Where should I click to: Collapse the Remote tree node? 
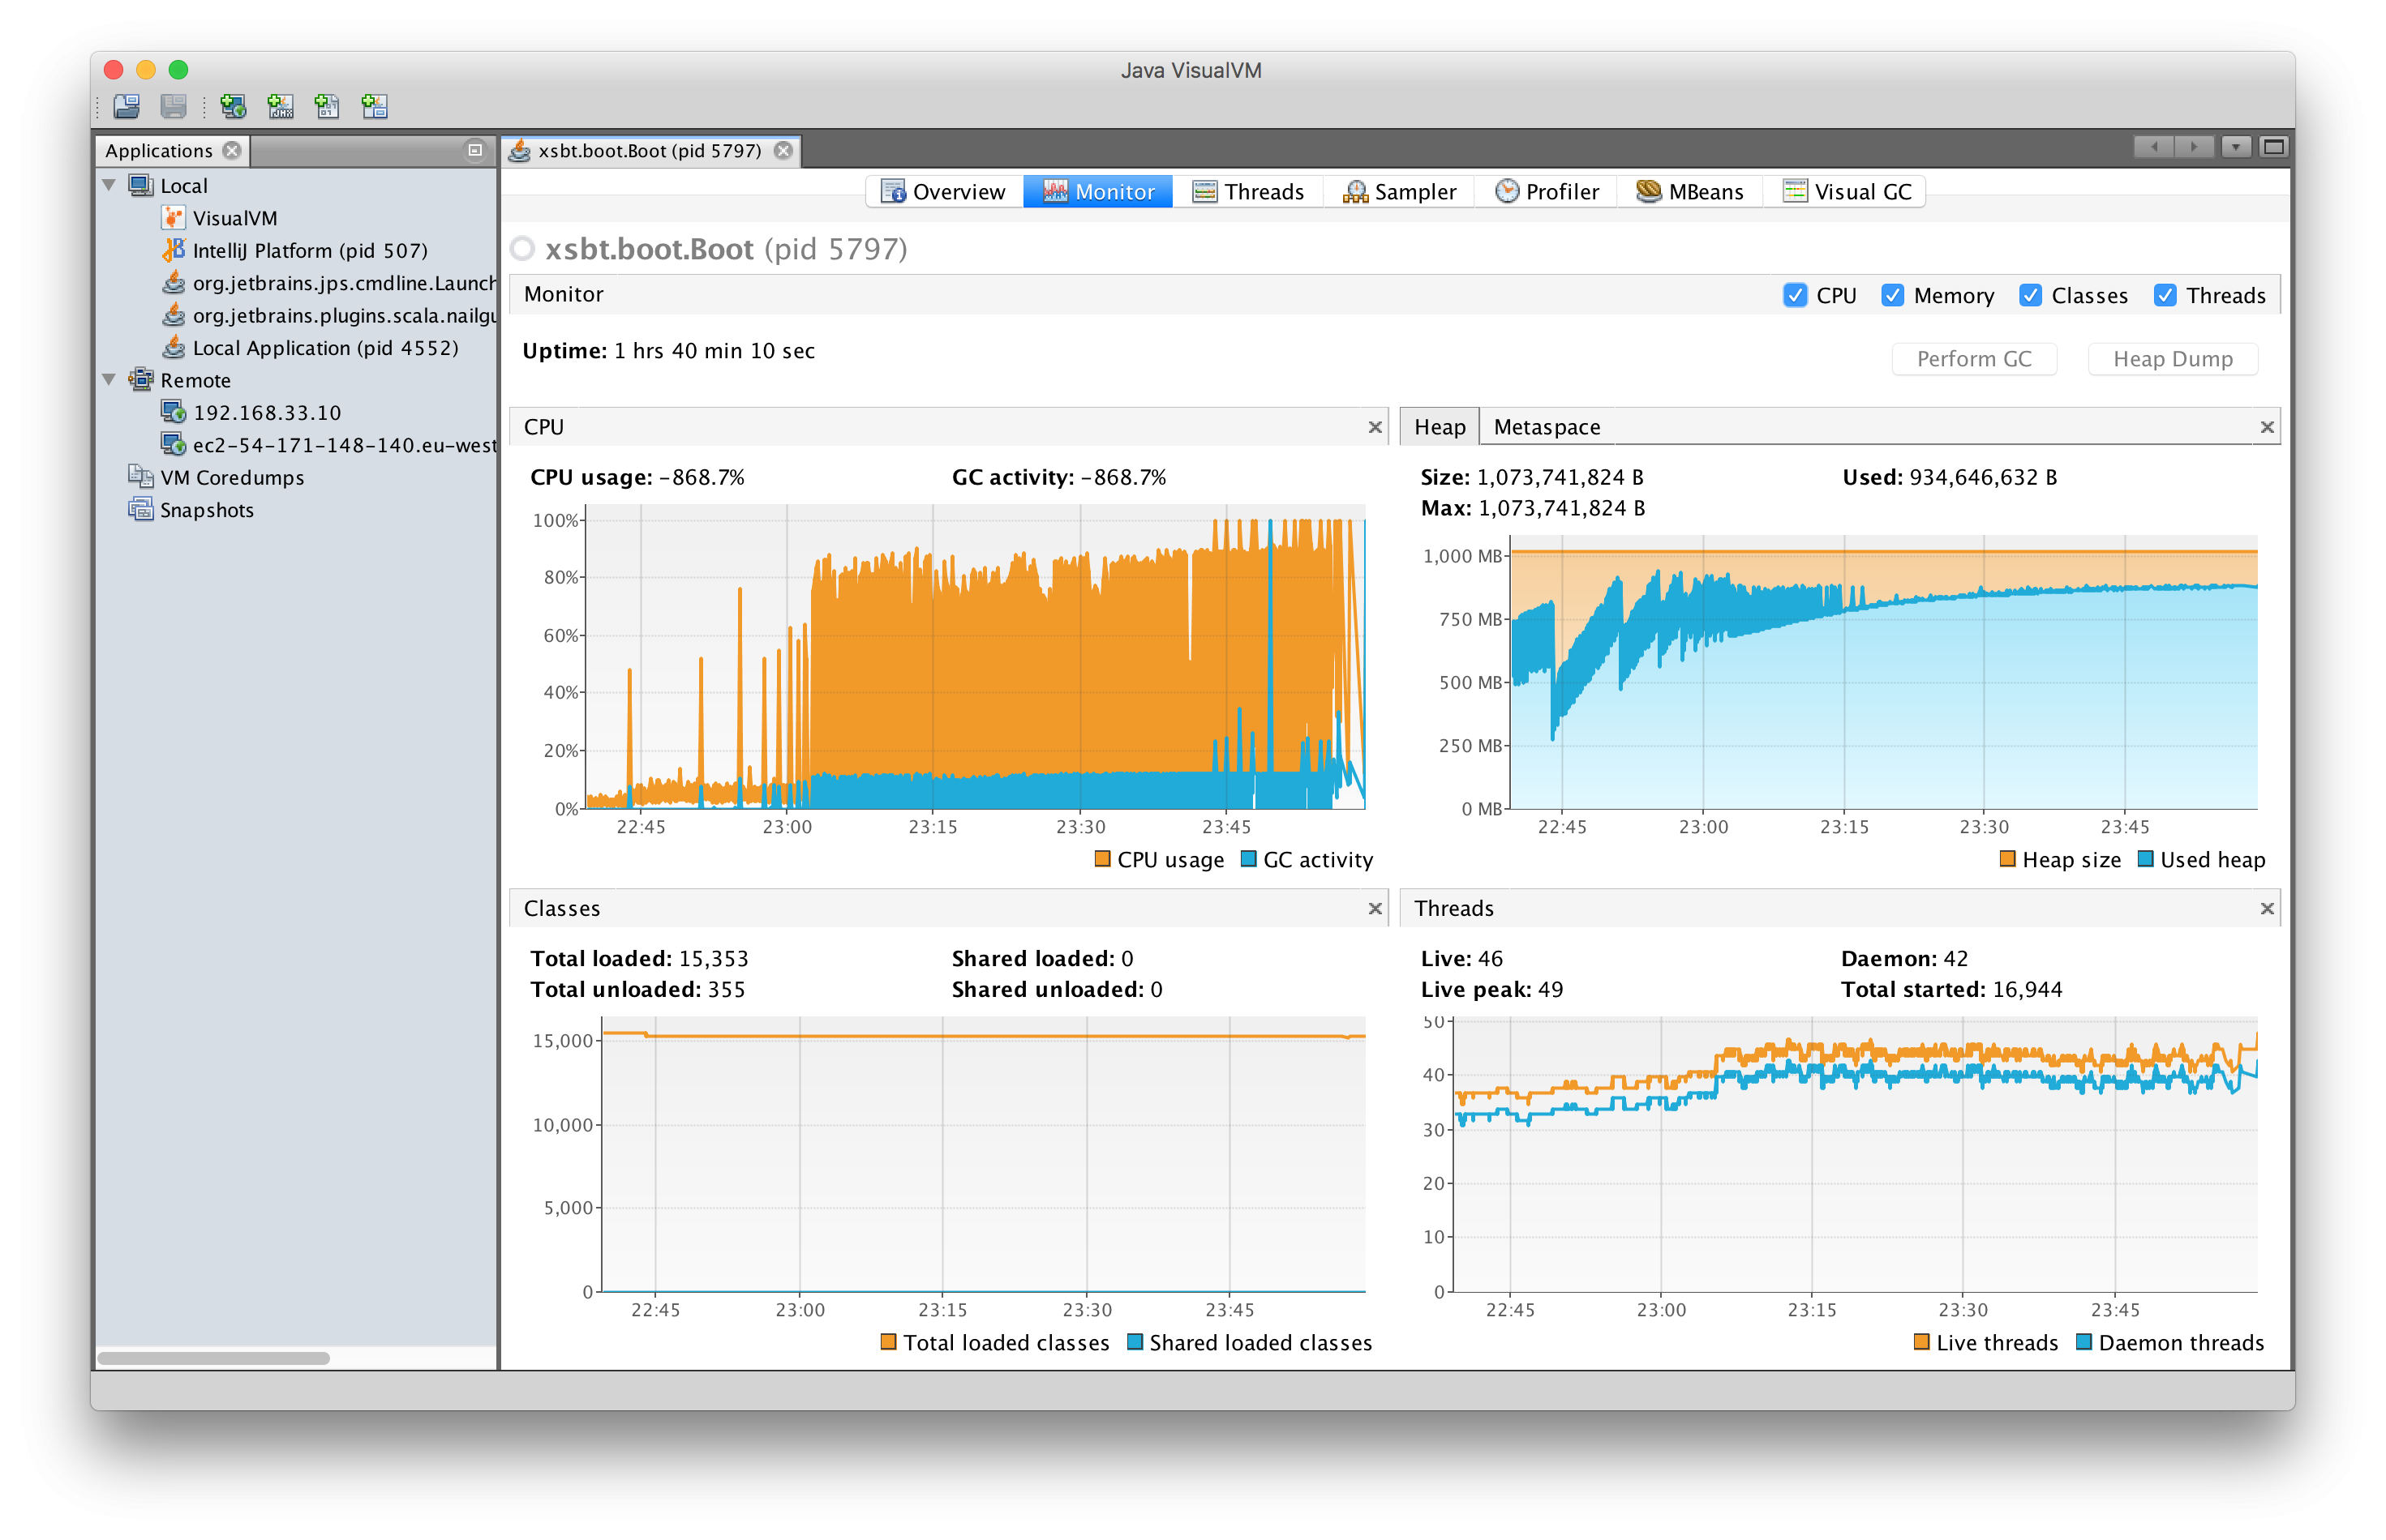coord(109,380)
